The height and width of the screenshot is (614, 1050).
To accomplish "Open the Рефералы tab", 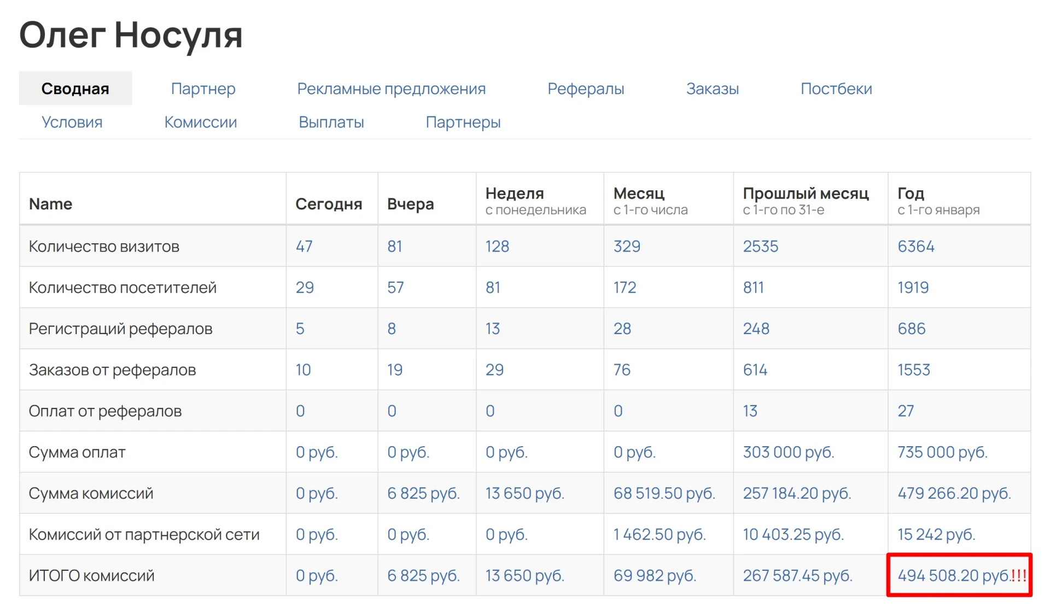I will [586, 89].
